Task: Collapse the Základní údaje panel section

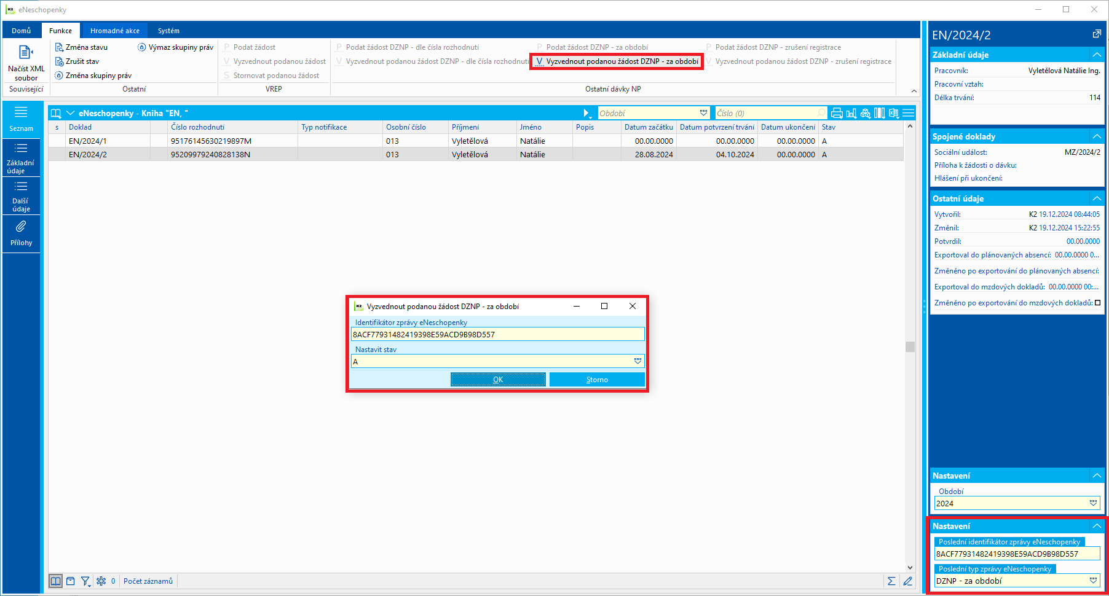Action: pos(1097,55)
